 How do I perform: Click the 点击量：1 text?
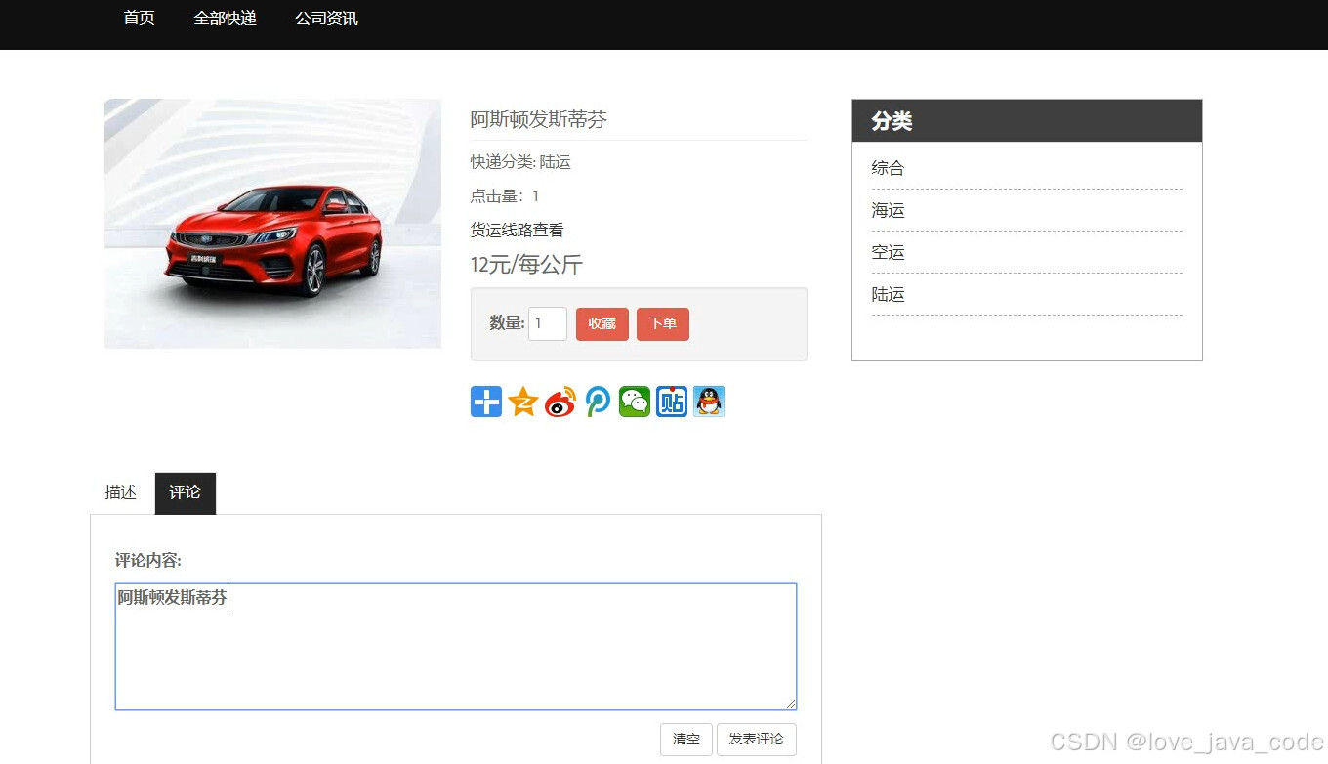(x=505, y=196)
